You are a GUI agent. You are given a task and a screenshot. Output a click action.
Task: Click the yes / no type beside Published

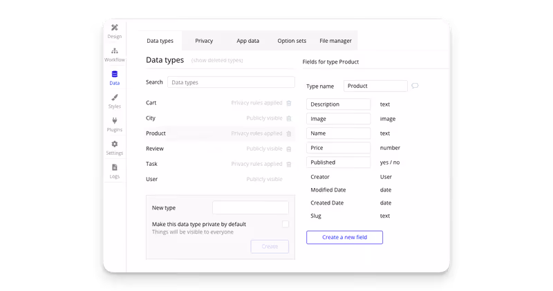pyautogui.click(x=390, y=162)
